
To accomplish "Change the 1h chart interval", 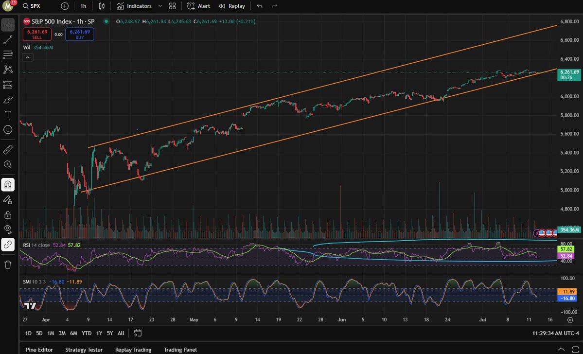I will click(83, 6).
